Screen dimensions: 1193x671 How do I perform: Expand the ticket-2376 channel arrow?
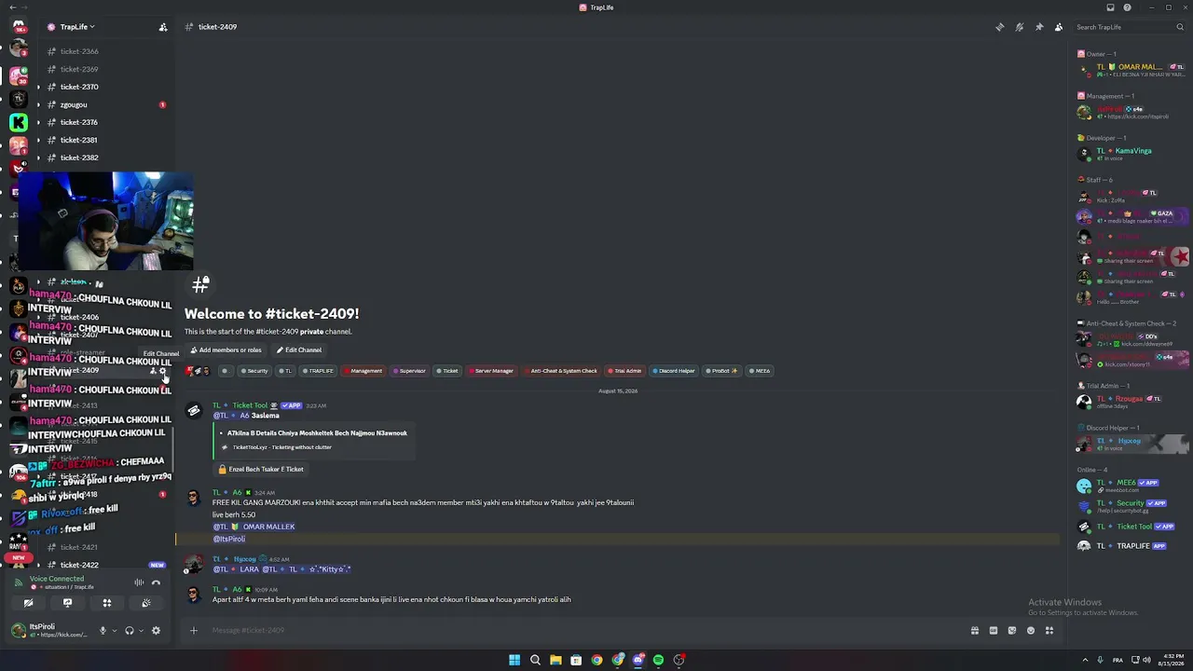[x=38, y=122]
